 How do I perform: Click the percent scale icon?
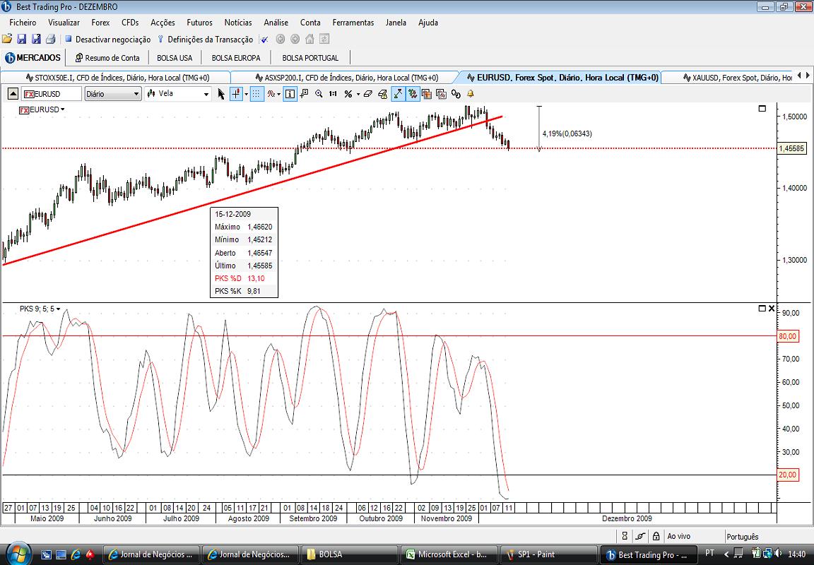pos(348,94)
